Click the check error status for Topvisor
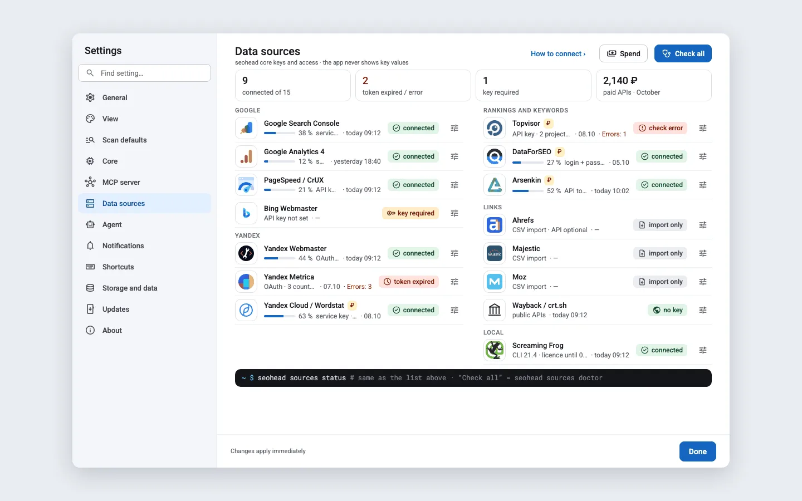 point(660,128)
